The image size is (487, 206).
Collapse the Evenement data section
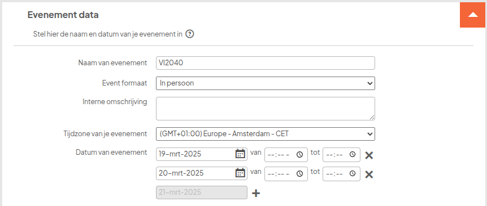click(x=472, y=15)
